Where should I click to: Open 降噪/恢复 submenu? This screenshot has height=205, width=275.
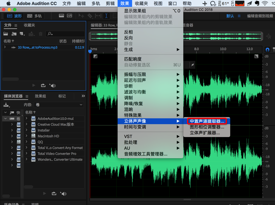pos(151,104)
